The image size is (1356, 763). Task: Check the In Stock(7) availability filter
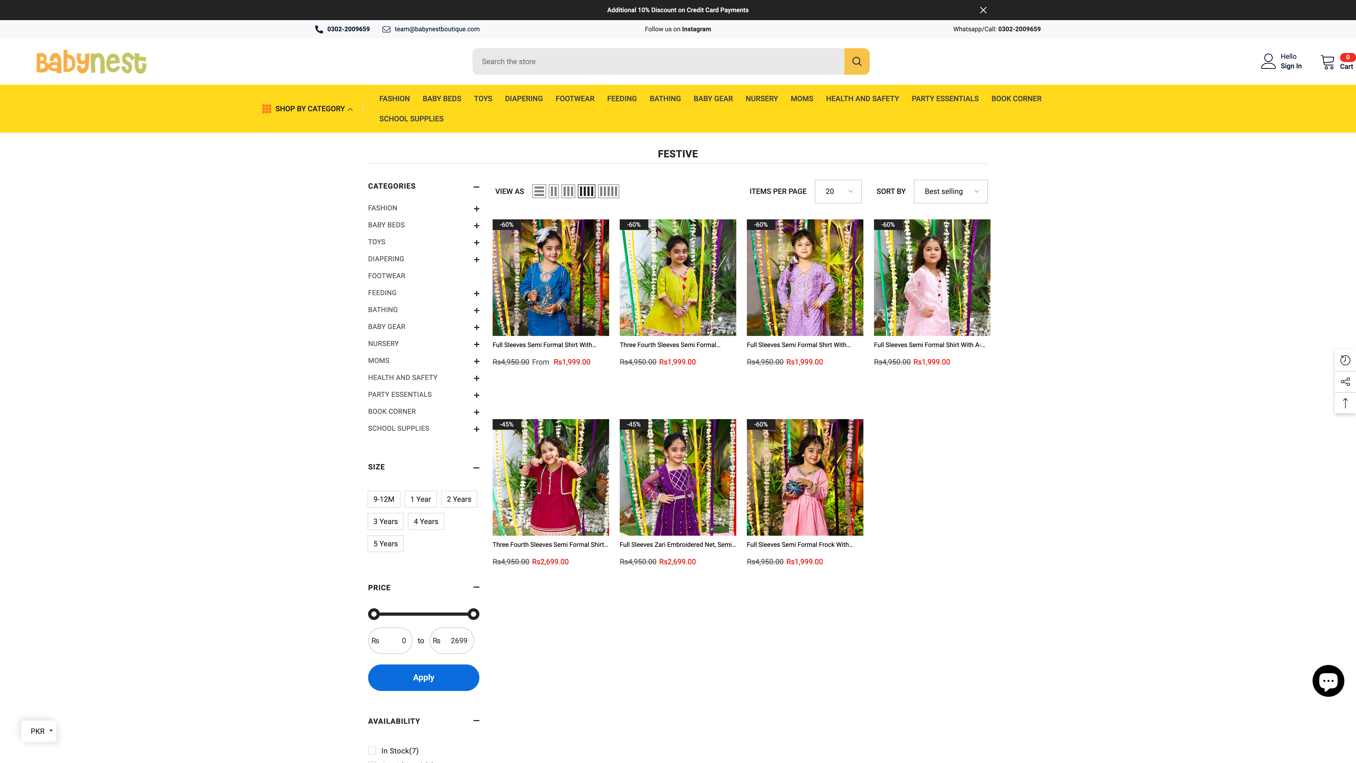coord(372,750)
